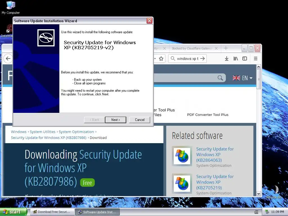
Task: Submit search with the arrow in search box
Action: 202,58
